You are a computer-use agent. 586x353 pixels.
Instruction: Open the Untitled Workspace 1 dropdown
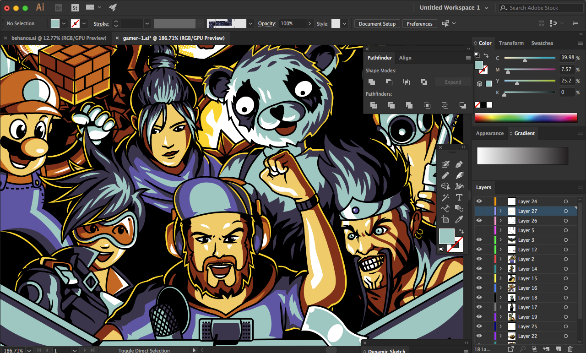click(486, 8)
